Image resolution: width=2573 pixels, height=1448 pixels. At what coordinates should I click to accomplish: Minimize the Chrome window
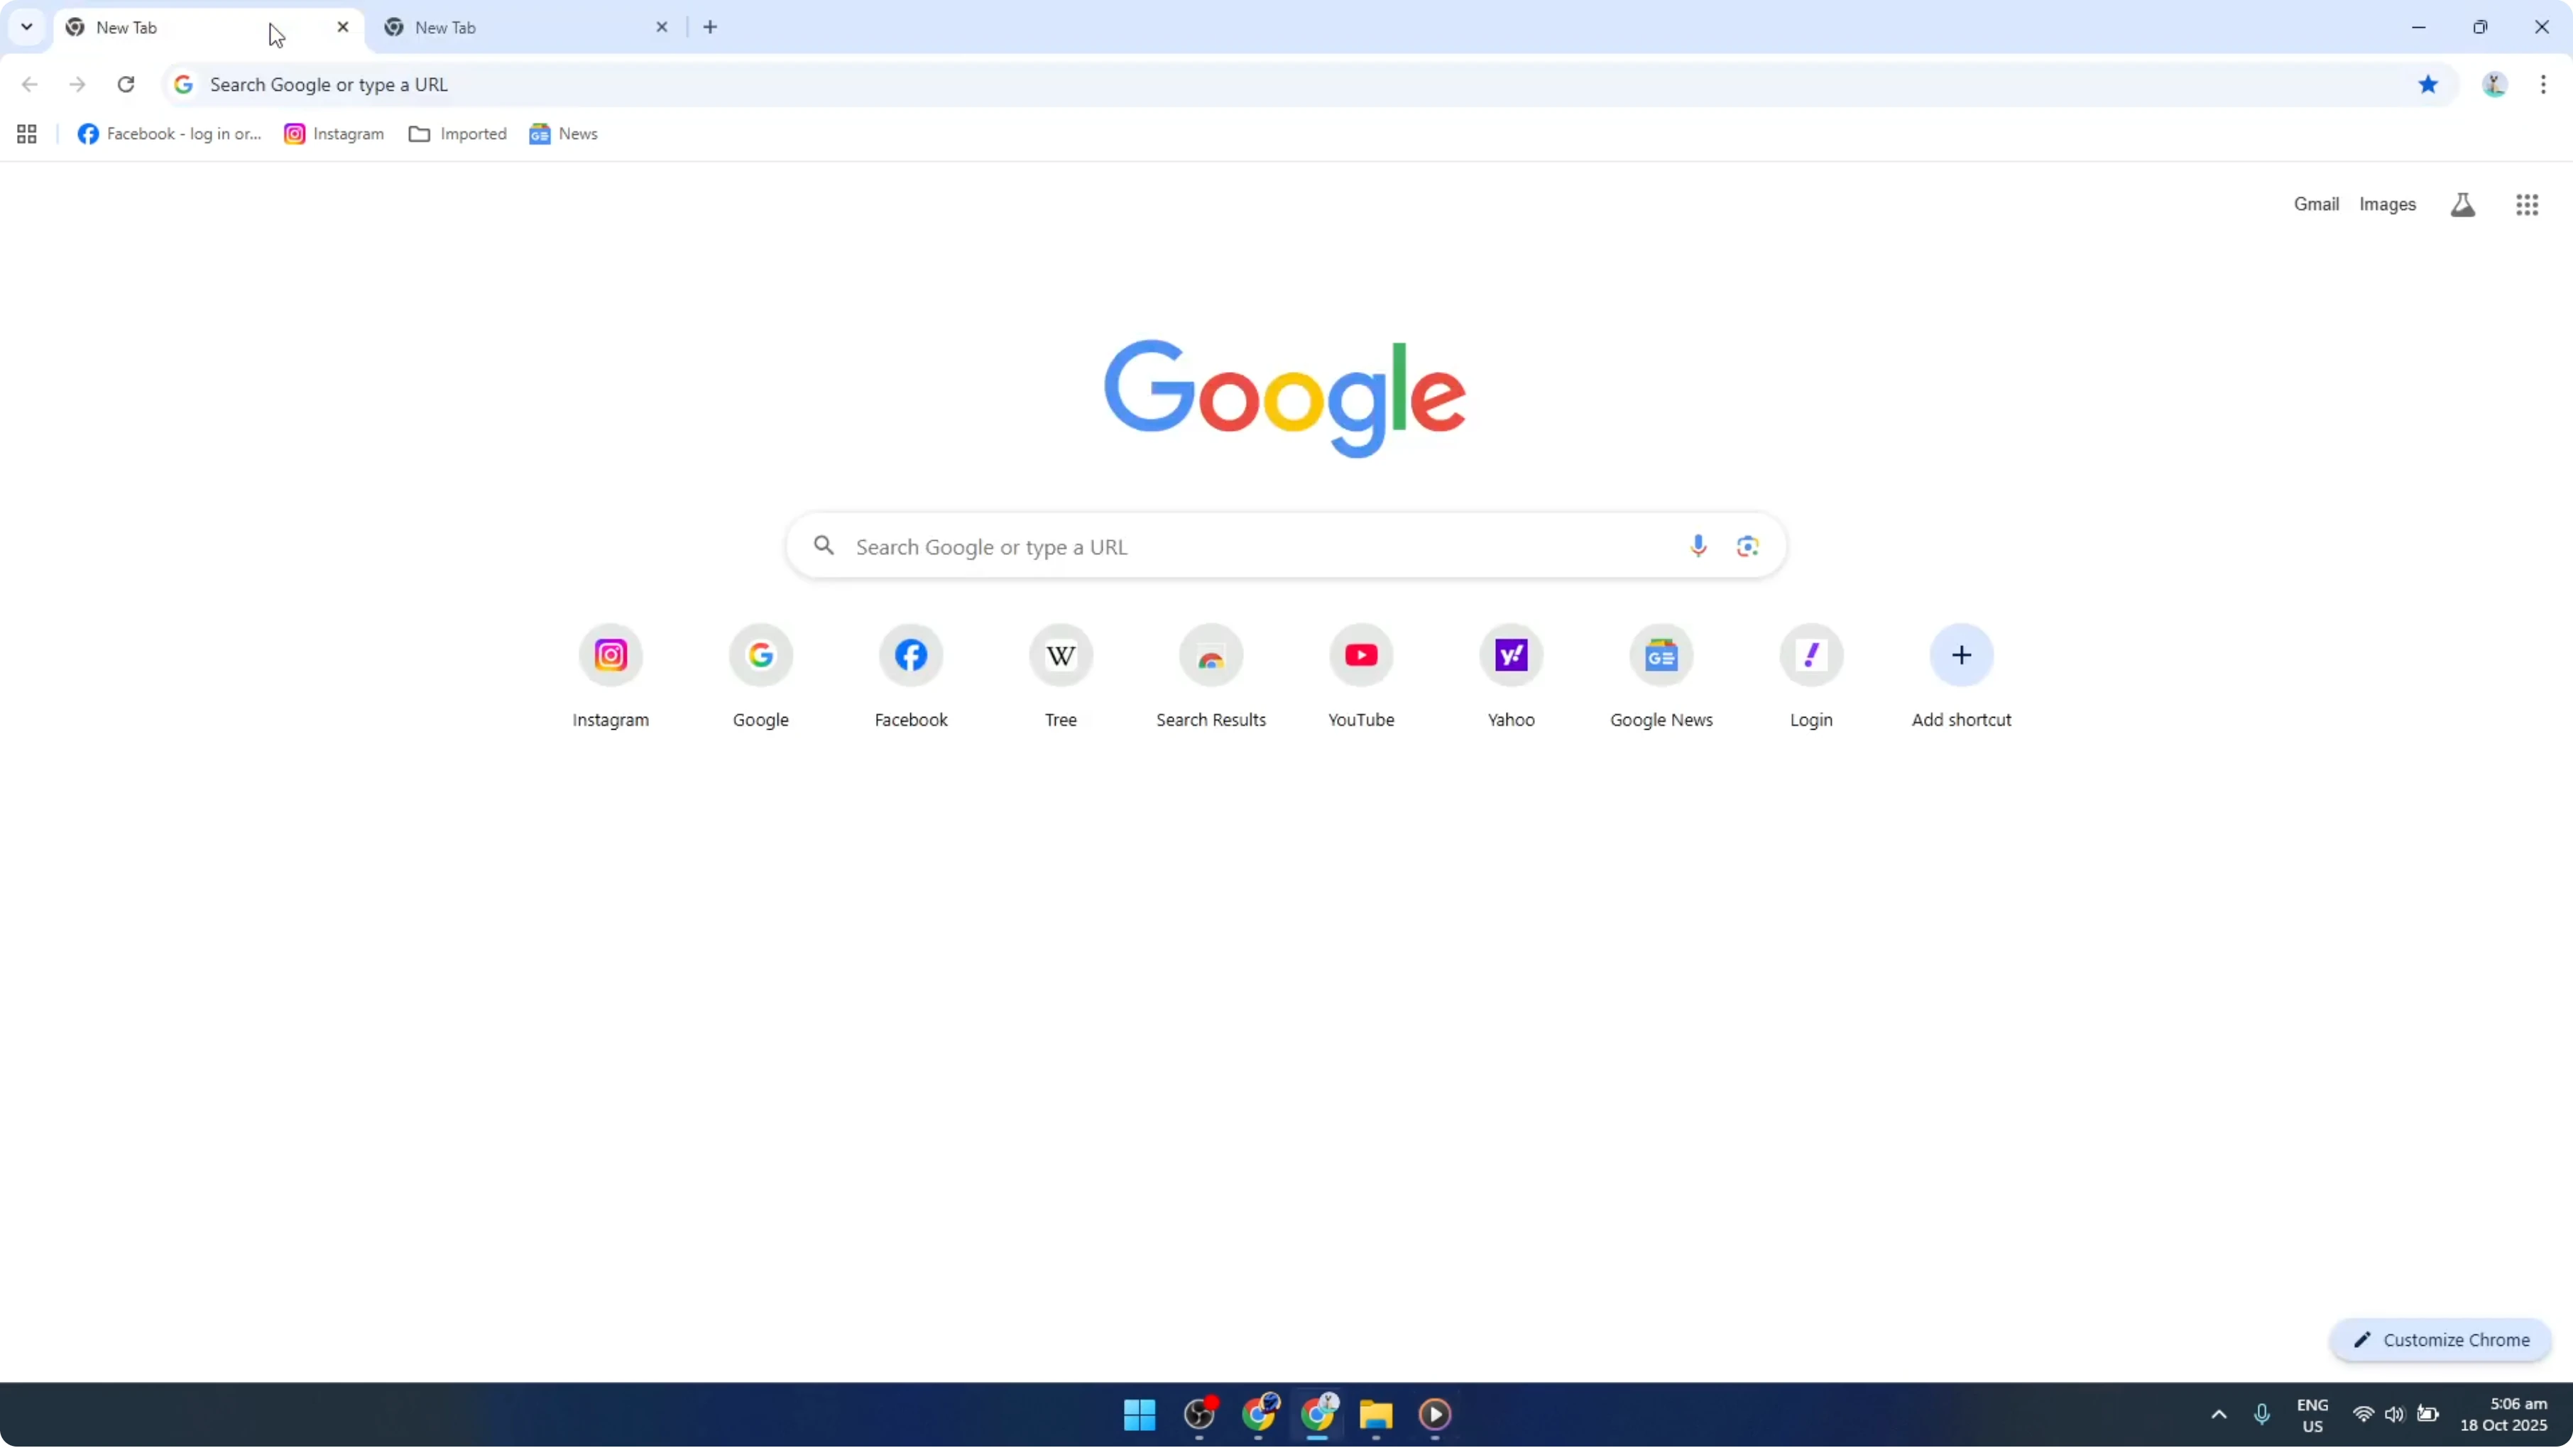[x=2418, y=27]
